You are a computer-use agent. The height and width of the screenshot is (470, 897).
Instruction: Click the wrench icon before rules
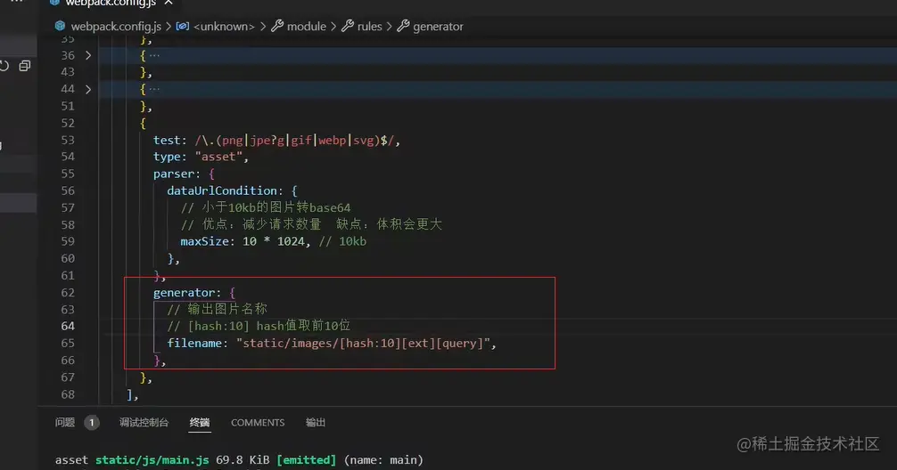tap(348, 27)
